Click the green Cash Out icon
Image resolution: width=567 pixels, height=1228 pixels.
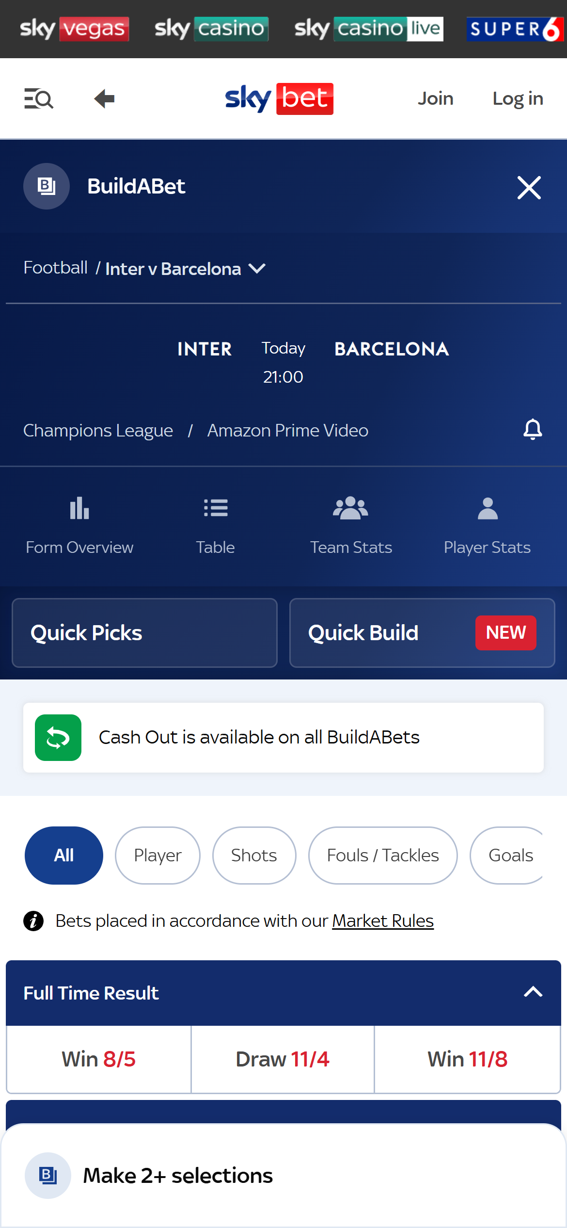[x=58, y=737]
